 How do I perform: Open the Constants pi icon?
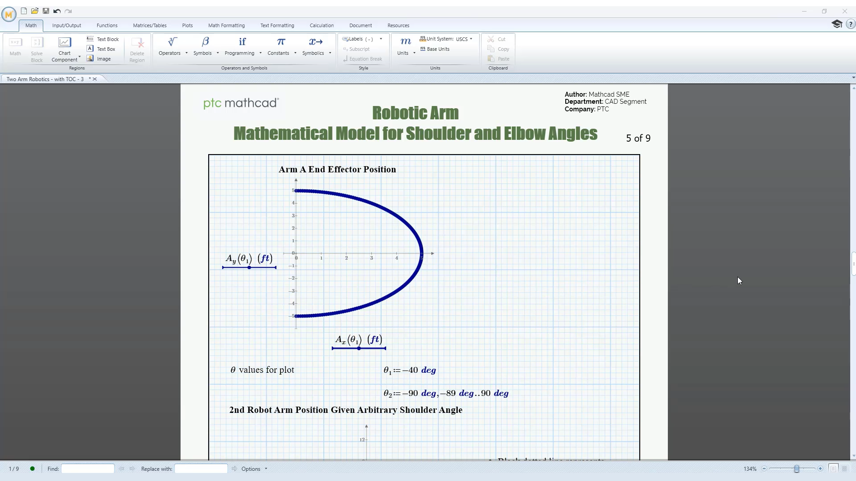point(281,43)
